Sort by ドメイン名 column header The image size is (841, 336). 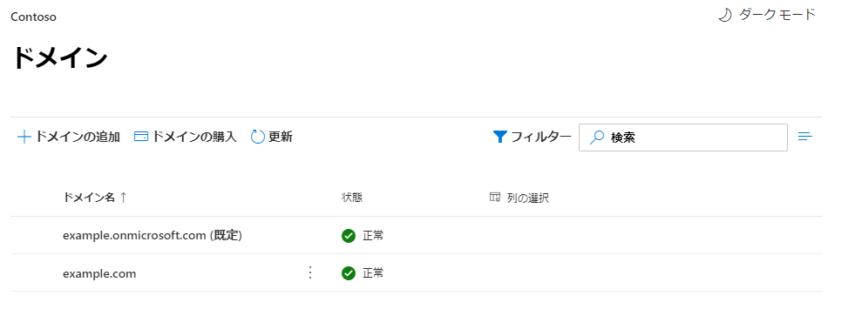(x=89, y=198)
